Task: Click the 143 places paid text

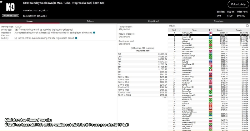Action: click(x=142, y=51)
